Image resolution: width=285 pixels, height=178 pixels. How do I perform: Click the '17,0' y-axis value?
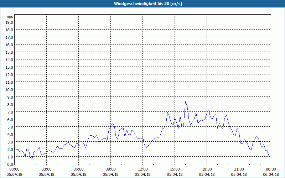[9, 37]
